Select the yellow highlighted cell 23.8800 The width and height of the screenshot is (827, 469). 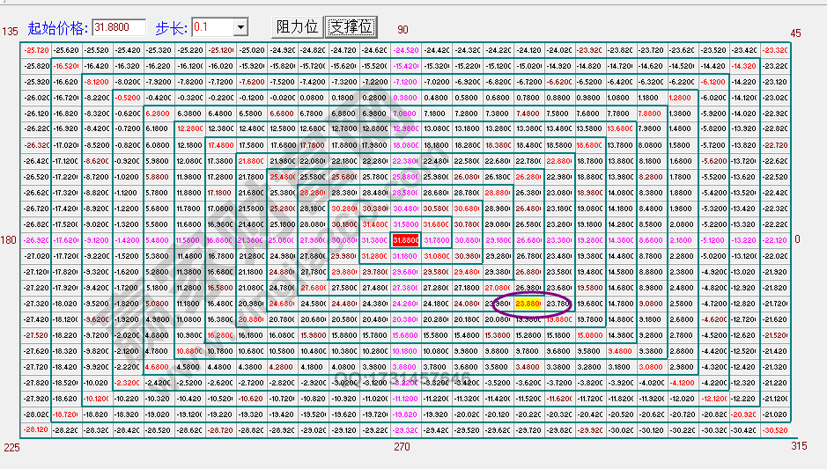[528, 304]
